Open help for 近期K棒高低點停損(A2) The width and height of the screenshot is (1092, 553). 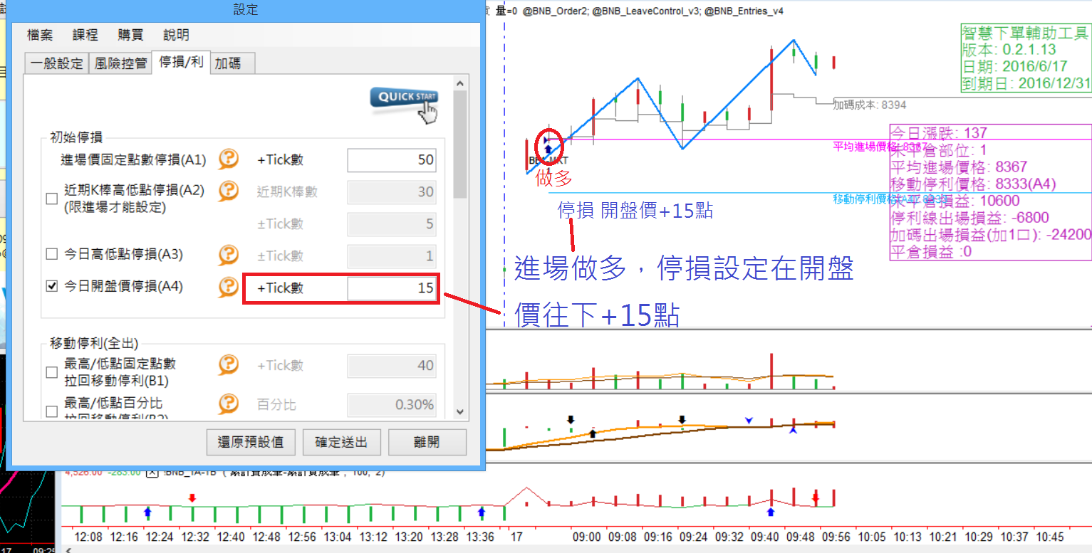(228, 191)
